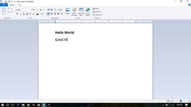
Task: Redo the last action
Action: (x=12, y=1)
